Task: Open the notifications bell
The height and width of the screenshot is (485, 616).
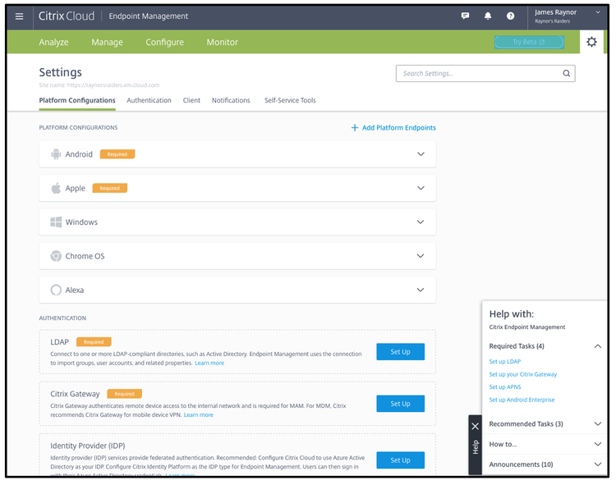Action: (488, 16)
